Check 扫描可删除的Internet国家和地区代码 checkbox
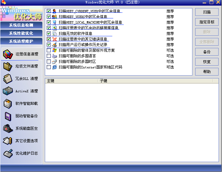This screenshot has width=222, height=172. pos(49,67)
